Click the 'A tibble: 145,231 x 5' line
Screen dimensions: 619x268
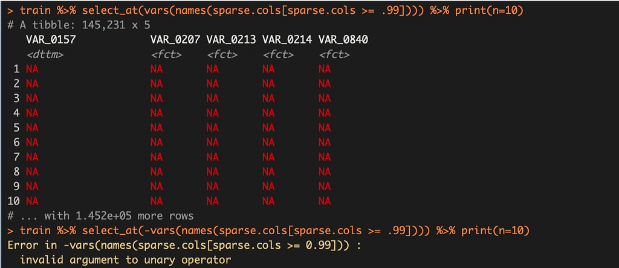tap(79, 25)
